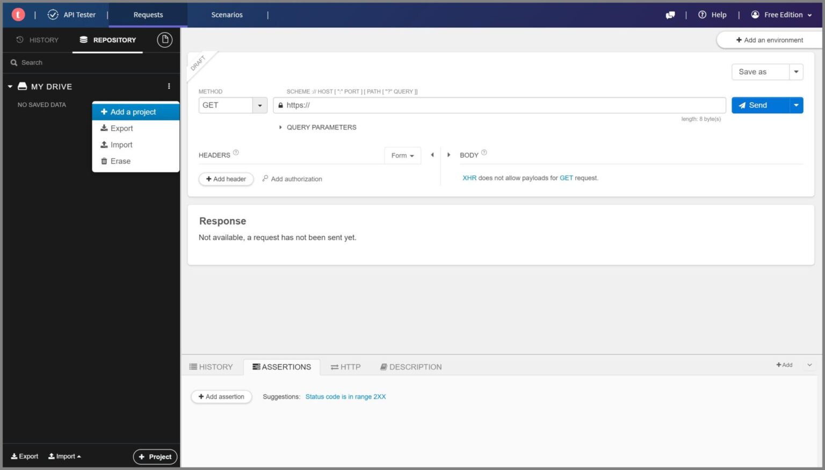Click the search magnifier icon in sidebar
The height and width of the screenshot is (470, 825).
14,62
